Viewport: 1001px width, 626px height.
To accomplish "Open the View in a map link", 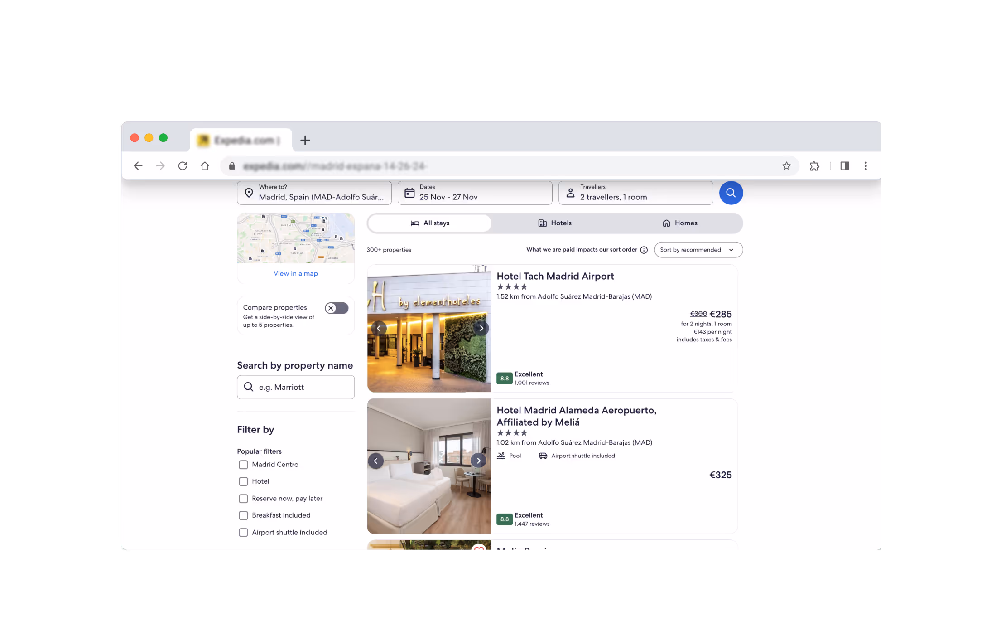I will [x=295, y=273].
